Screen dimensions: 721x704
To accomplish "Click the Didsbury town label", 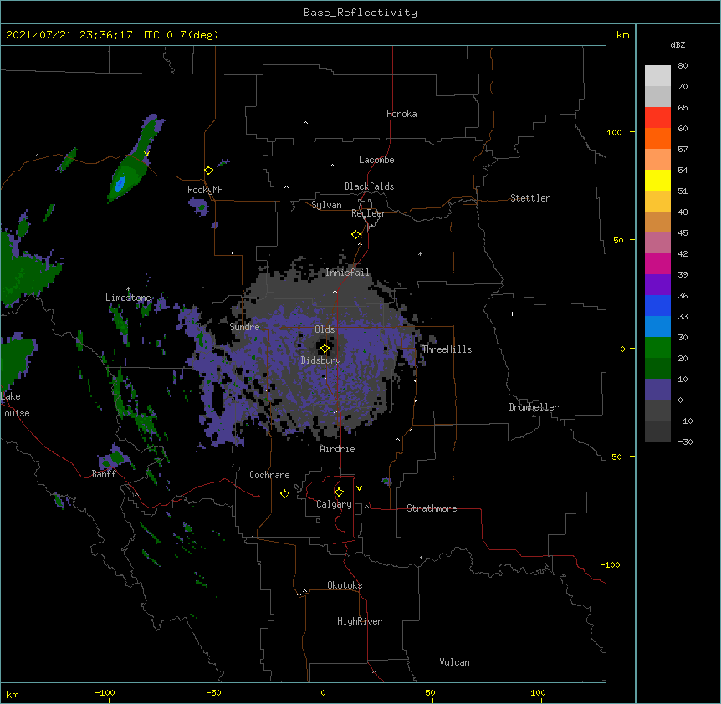I will click(x=321, y=360).
